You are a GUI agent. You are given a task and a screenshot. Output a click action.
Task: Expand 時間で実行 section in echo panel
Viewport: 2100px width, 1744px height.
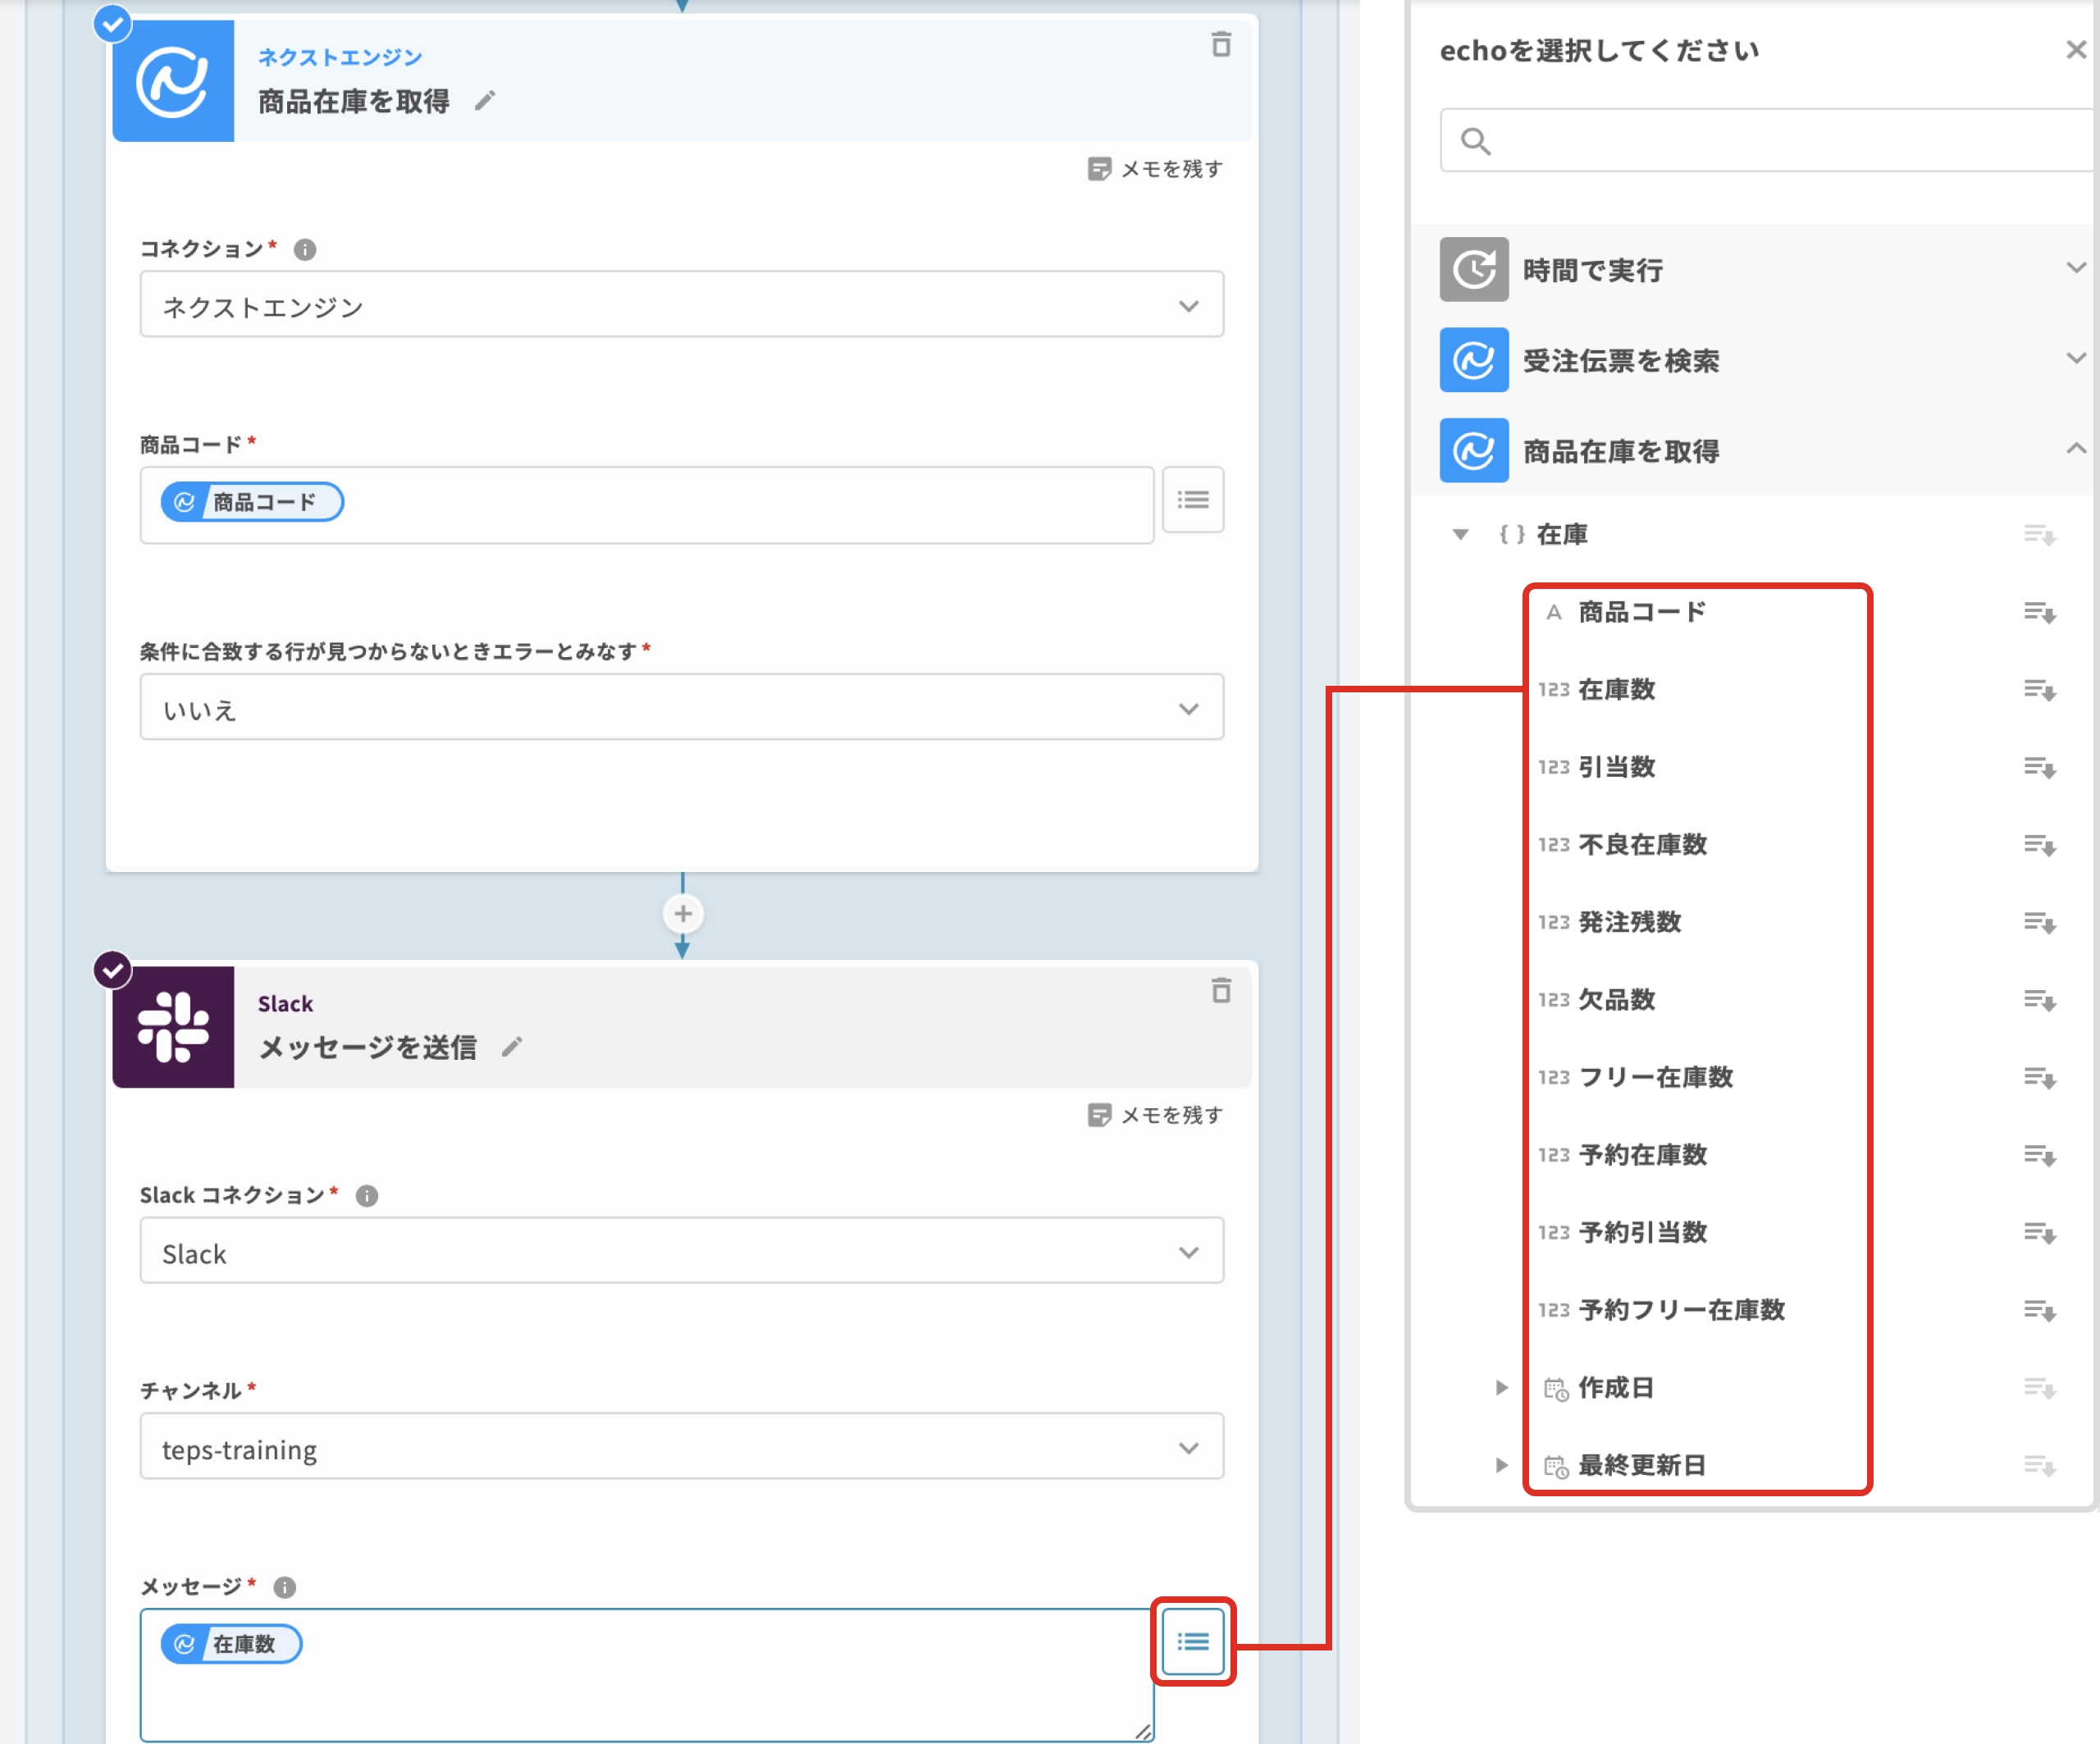[x=2075, y=268]
